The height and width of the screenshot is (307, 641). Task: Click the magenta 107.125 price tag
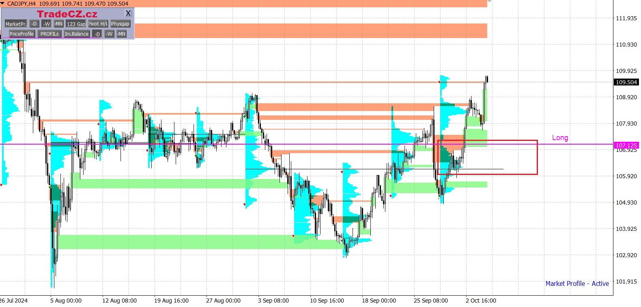[626, 145]
